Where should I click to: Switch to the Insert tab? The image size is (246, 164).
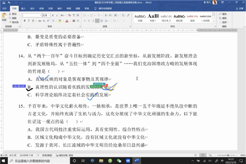(x=23, y=8)
